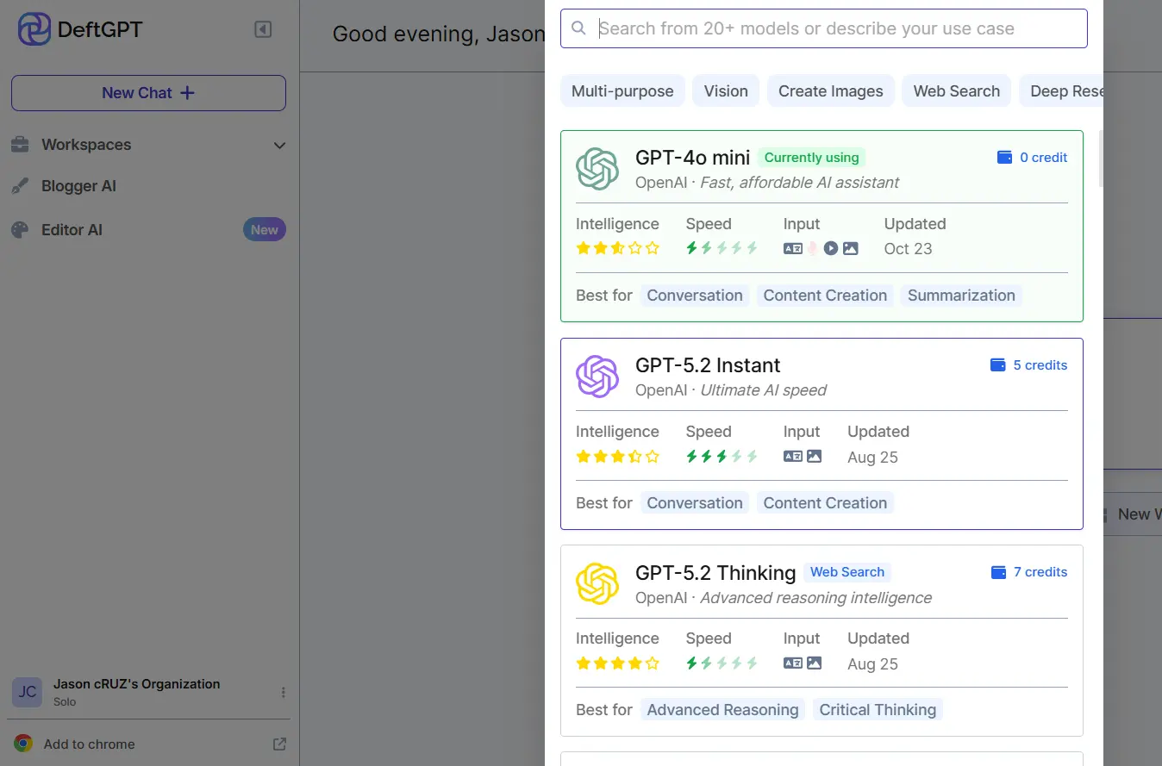Click GPT-4o mini's Conversation tag

tap(695, 296)
